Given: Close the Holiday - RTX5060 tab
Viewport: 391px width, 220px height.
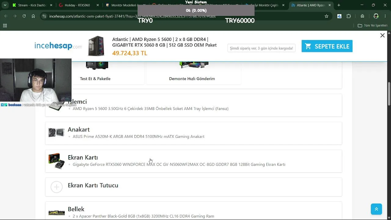Looking at the screenshot, I should pyautogui.click(x=98, y=5).
